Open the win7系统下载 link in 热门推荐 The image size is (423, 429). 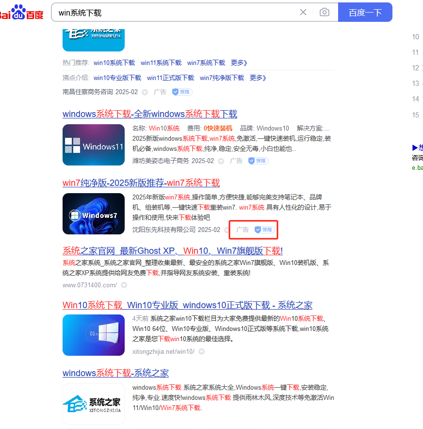206,63
